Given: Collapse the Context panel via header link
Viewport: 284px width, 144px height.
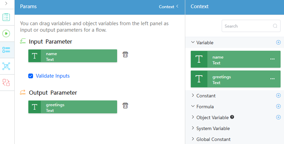Looking at the screenshot, I should pos(169,7).
